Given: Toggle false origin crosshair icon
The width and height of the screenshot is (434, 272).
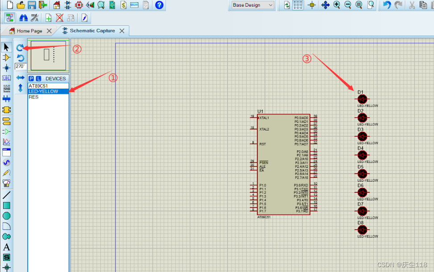Looking at the screenshot, I should click(312, 5).
